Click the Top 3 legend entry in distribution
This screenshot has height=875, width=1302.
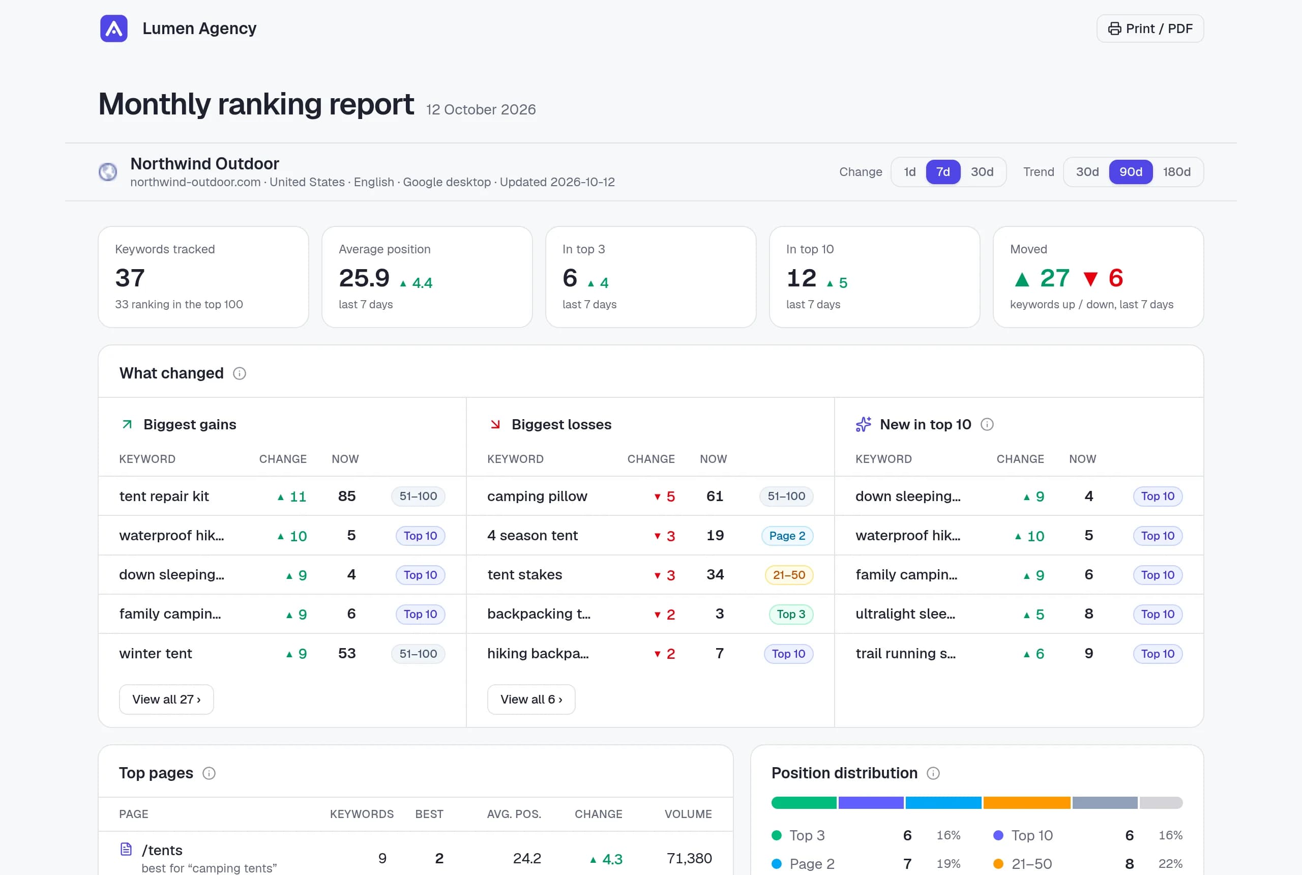866,835
